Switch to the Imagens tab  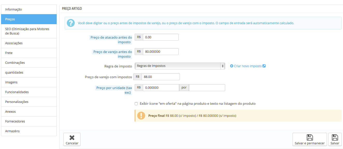(x=29, y=82)
